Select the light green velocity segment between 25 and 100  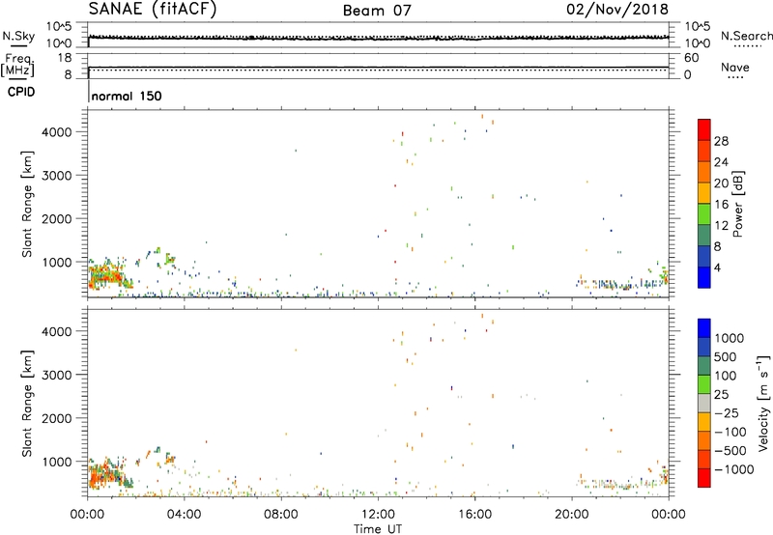click(x=704, y=384)
